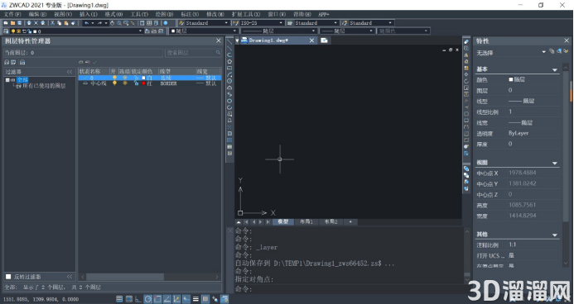Select the Revision Cloud tool
This screenshot has height=304, width=574.
[229, 88]
